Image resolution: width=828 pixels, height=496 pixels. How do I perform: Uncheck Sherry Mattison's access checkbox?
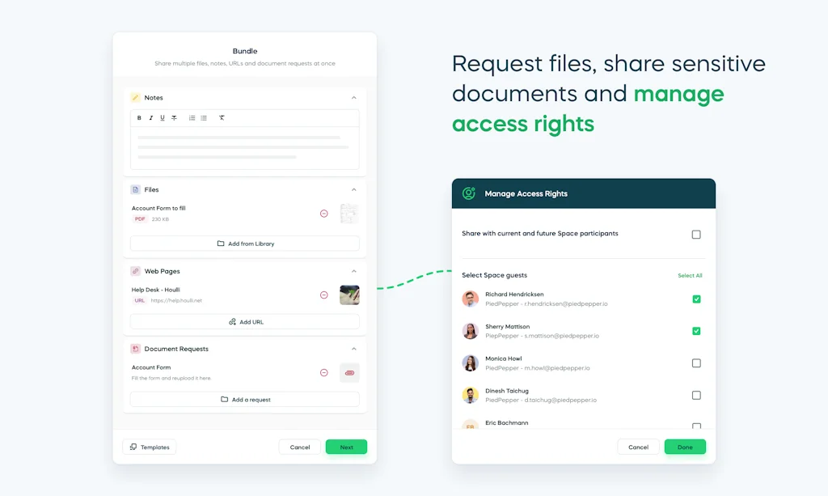[696, 331]
